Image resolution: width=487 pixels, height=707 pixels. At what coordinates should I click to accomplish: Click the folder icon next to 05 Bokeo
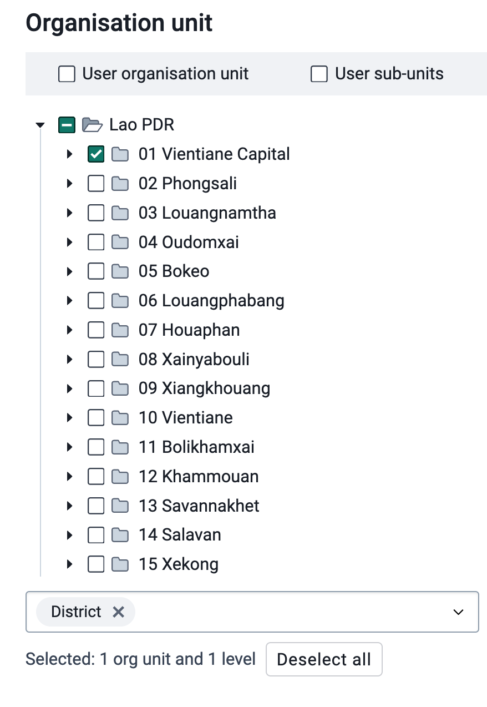[x=120, y=271]
